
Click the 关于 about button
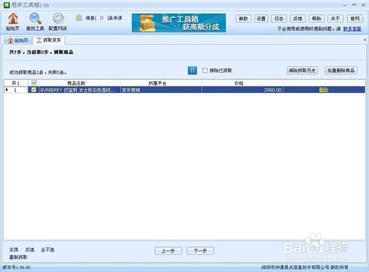tap(335, 18)
